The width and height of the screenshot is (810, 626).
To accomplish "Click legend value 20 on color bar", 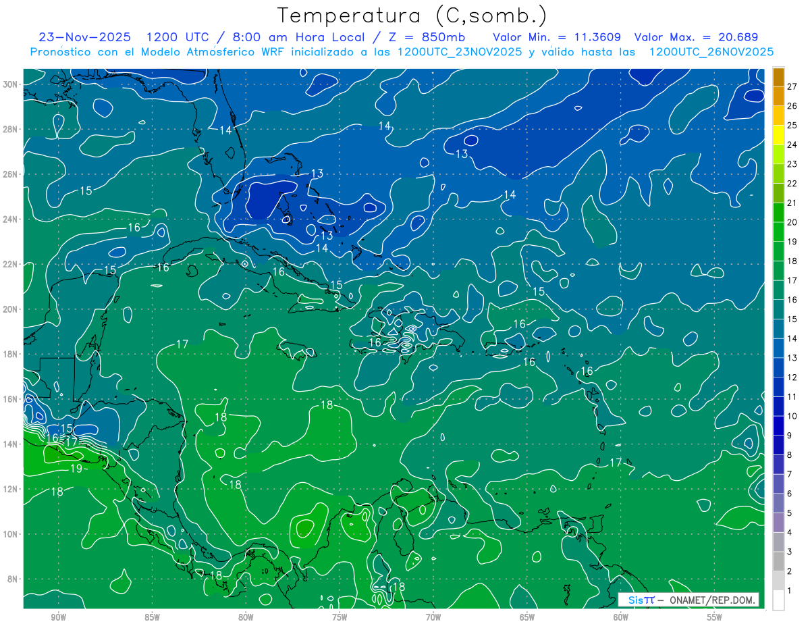I will point(792,222).
